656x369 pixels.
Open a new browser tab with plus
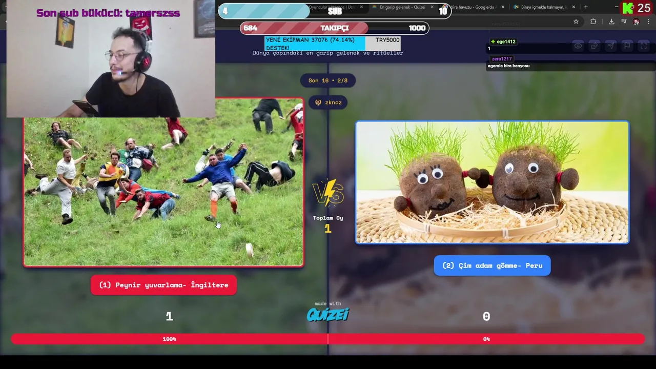coord(586,7)
